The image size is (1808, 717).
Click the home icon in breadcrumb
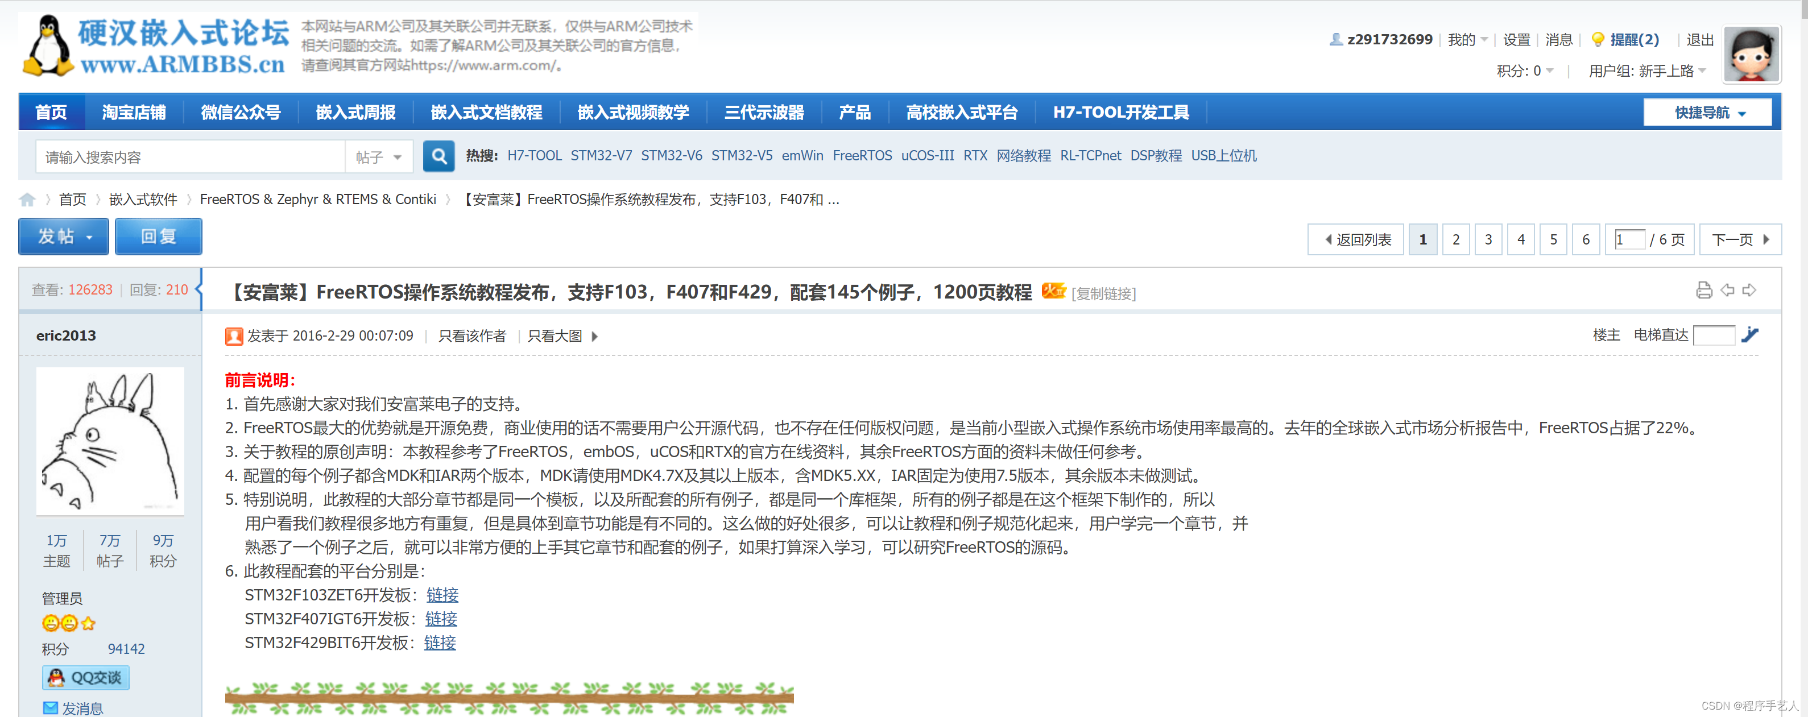[27, 199]
